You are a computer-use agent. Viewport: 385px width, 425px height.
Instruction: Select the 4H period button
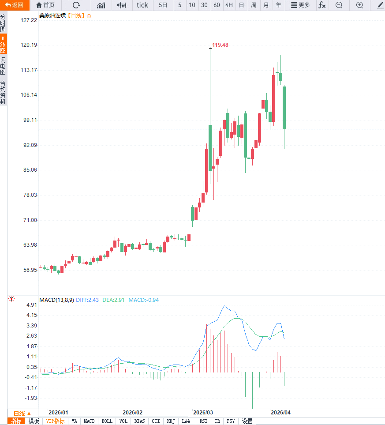[229, 5]
